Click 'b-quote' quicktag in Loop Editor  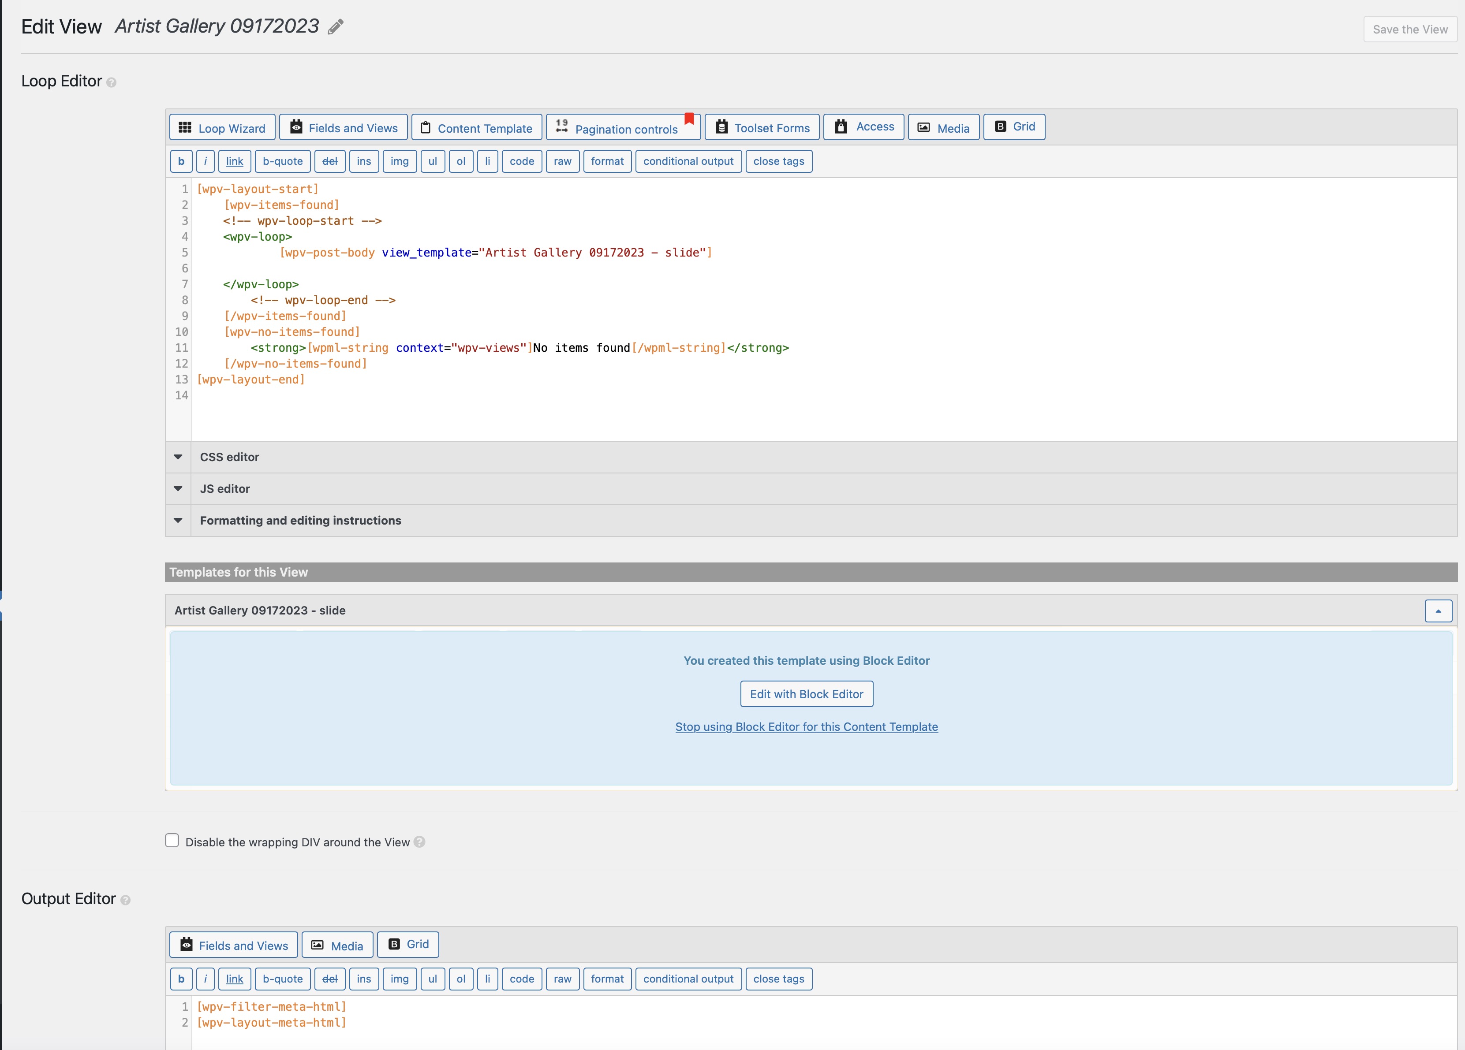click(x=283, y=161)
